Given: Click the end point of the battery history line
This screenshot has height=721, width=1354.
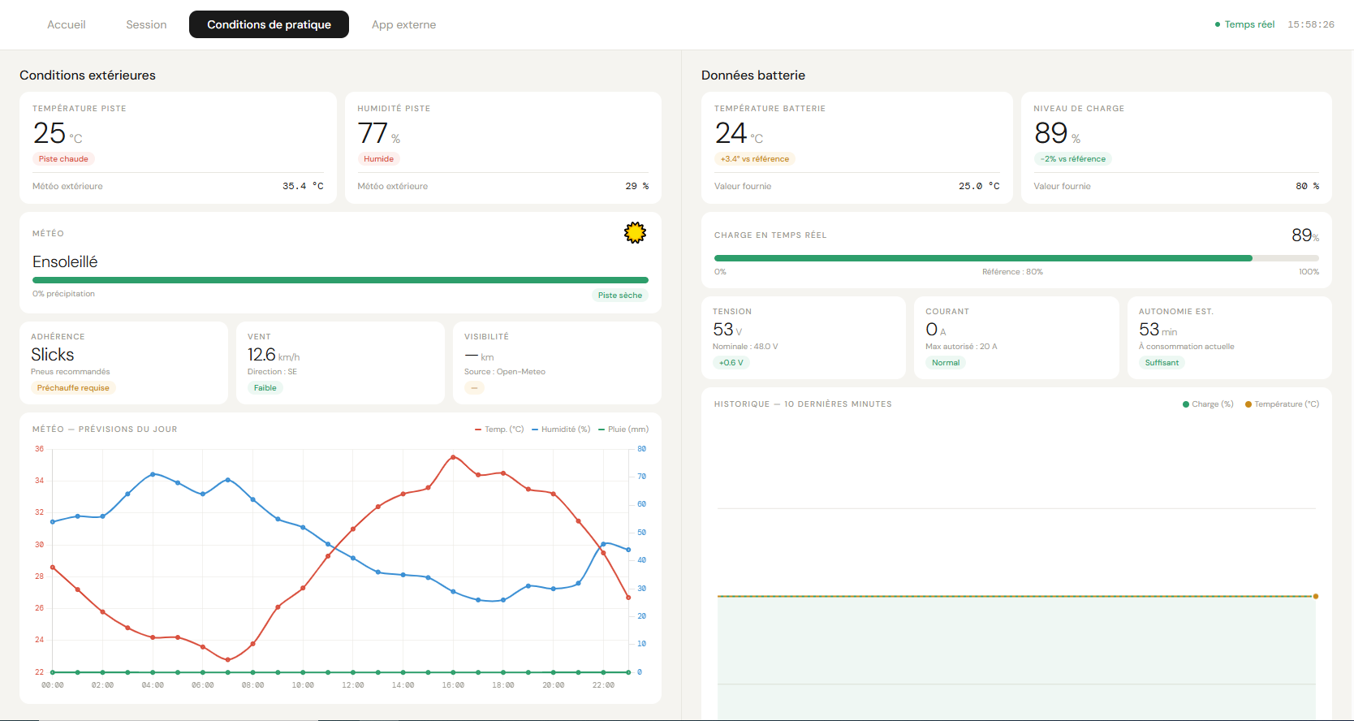Looking at the screenshot, I should (1315, 597).
